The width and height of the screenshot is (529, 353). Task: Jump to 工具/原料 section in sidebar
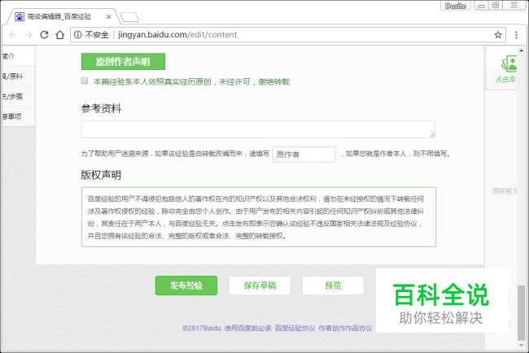pyautogui.click(x=18, y=76)
